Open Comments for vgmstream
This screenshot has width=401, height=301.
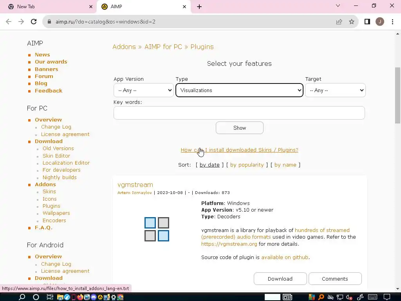335,279
